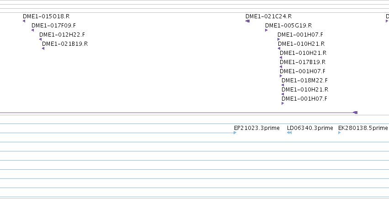Click the arrow glyph under DME1-005G19.R
The height and width of the screenshot is (199, 389).
coord(266,30)
